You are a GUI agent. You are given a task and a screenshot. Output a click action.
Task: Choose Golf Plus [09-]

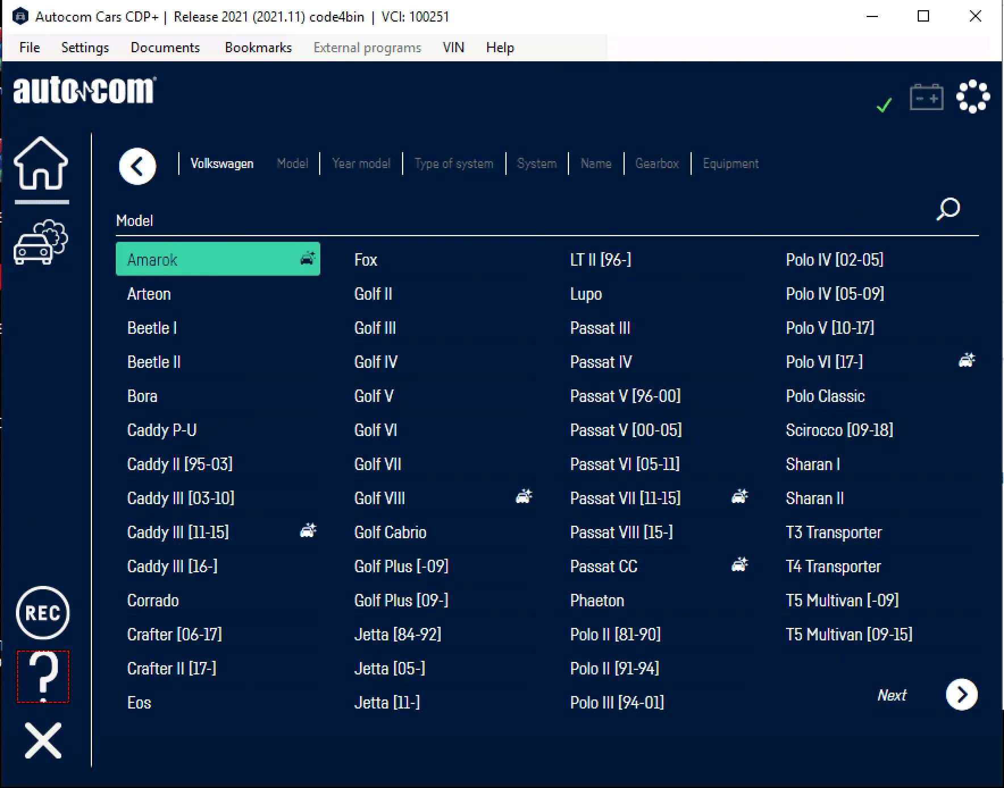click(401, 601)
